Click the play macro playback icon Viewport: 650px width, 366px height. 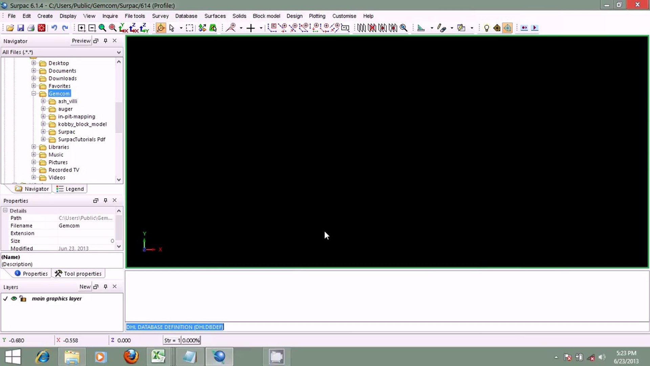[535, 28]
